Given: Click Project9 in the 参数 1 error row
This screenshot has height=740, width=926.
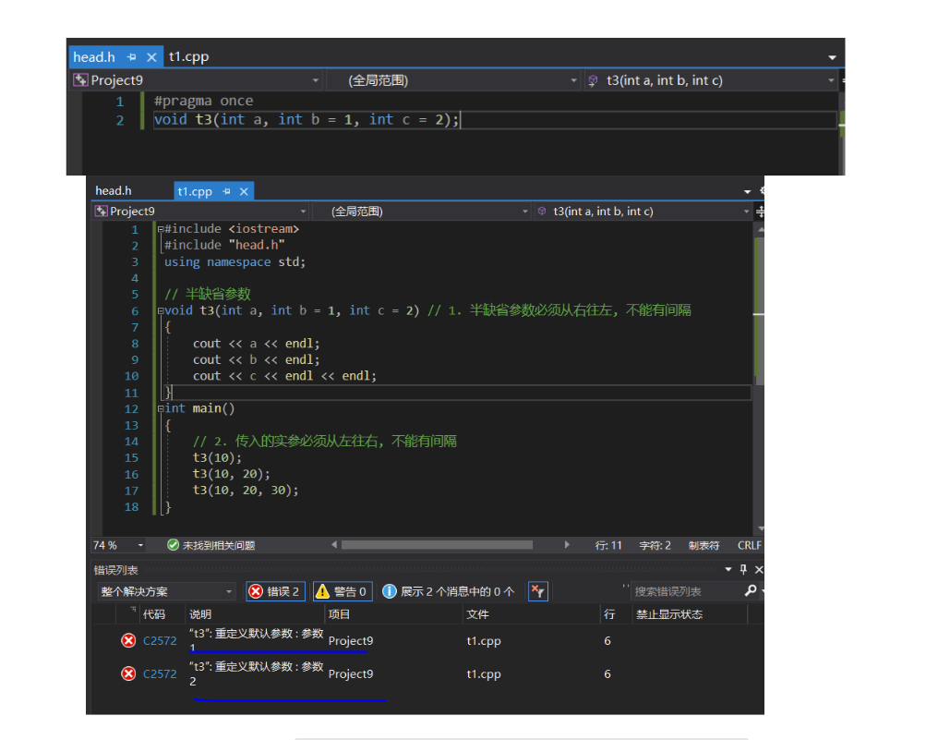Looking at the screenshot, I should click(x=351, y=641).
